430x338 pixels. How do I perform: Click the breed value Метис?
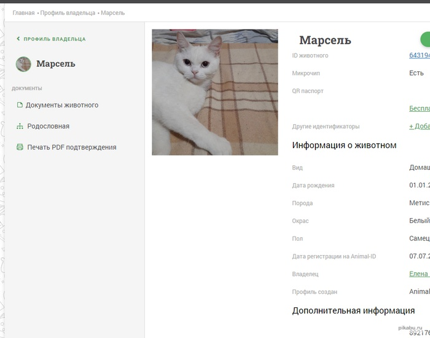[x=420, y=203]
